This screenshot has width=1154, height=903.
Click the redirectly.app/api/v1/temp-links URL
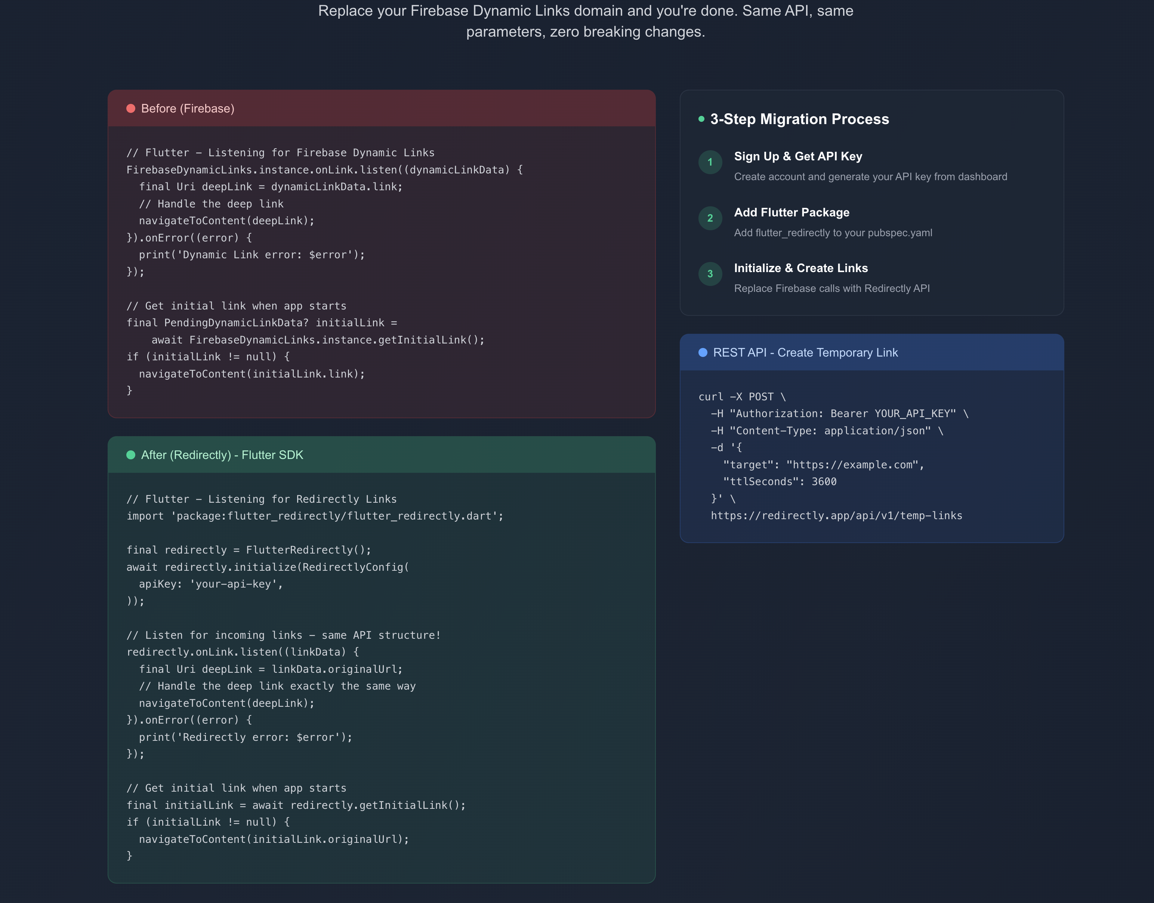click(x=836, y=515)
